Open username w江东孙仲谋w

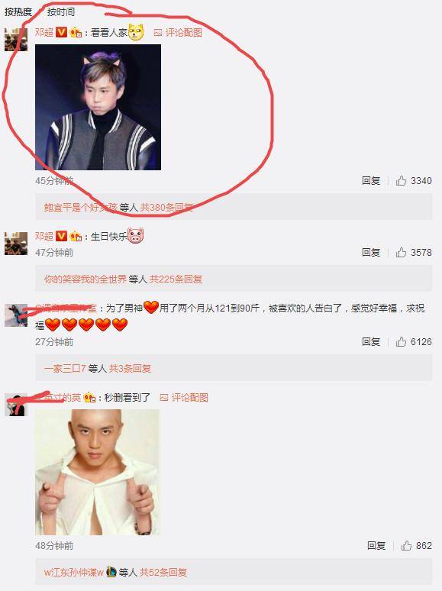point(73,573)
